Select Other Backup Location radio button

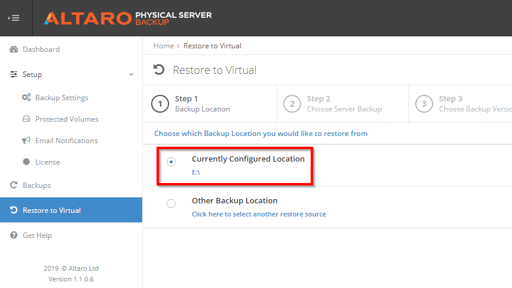click(x=171, y=204)
